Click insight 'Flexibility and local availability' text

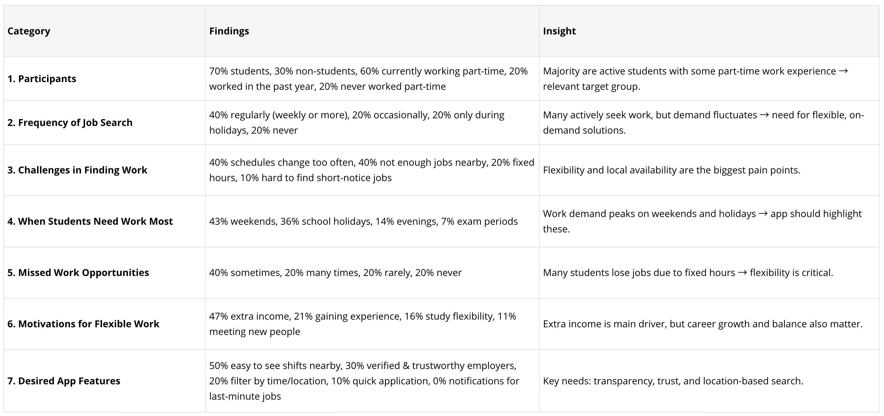671,170
